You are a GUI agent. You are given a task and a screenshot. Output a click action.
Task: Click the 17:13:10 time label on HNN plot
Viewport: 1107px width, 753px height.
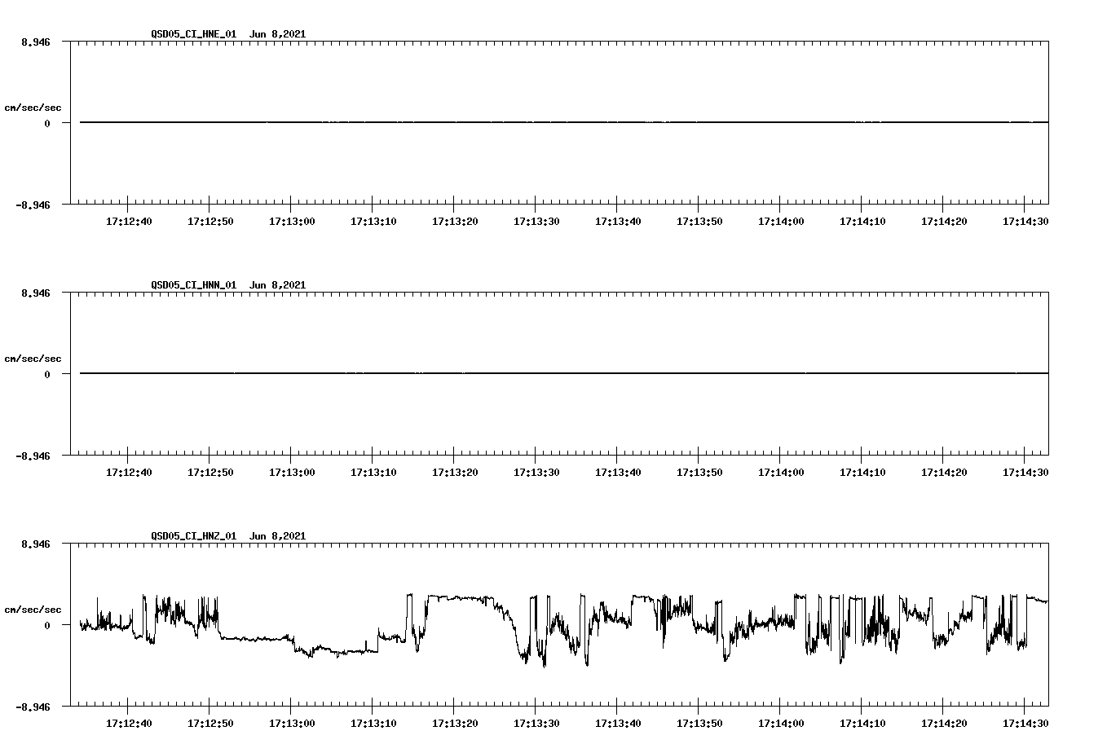point(373,473)
